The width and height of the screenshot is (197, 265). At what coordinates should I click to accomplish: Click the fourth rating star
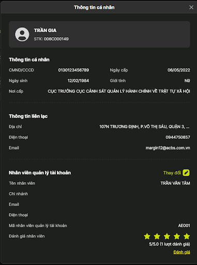[177, 236]
